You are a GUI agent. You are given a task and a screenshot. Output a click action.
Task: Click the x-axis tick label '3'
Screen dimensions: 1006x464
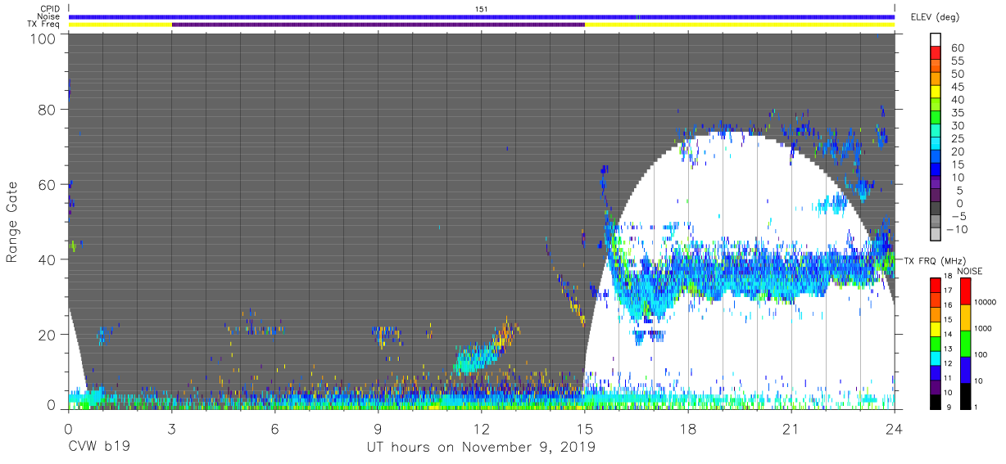(172, 428)
